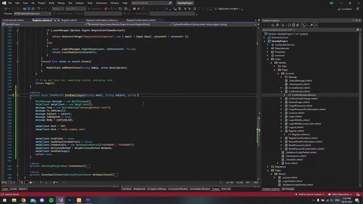Open the Breakpoints tab
This screenshot has width=363, height=204.
pyautogui.click(x=140, y=189)
